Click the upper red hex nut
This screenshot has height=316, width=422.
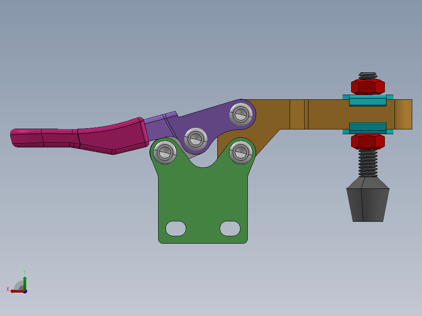click(368, 87)
